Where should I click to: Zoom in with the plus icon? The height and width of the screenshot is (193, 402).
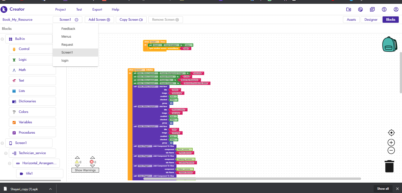click(x=391, y=142)
